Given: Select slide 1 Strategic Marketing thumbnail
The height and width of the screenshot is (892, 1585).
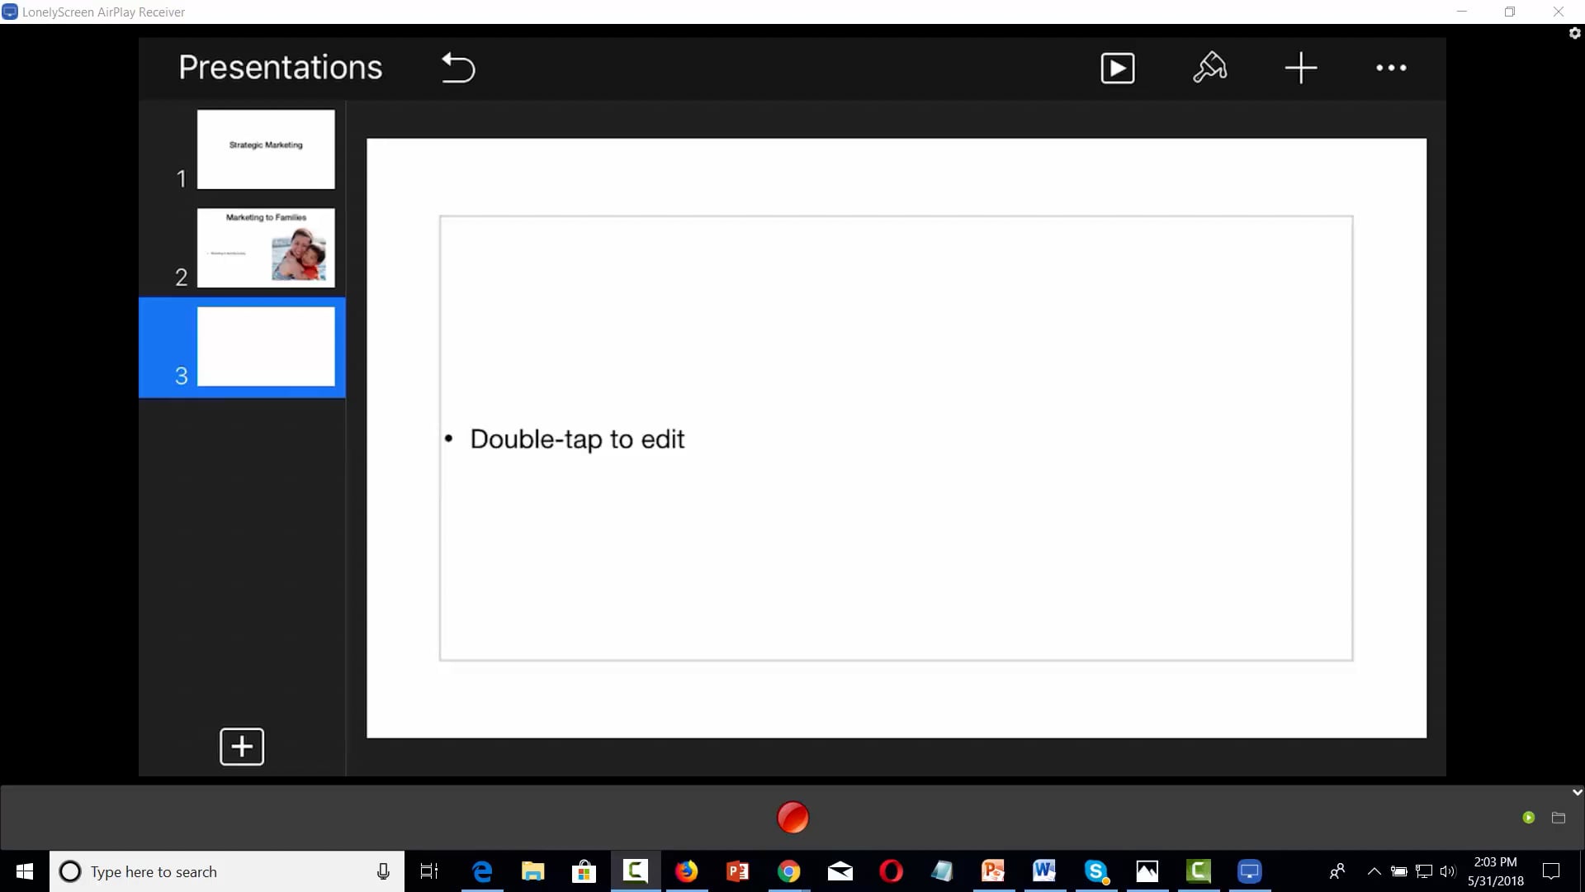Looking at the screenshot, I should point(266,149).
